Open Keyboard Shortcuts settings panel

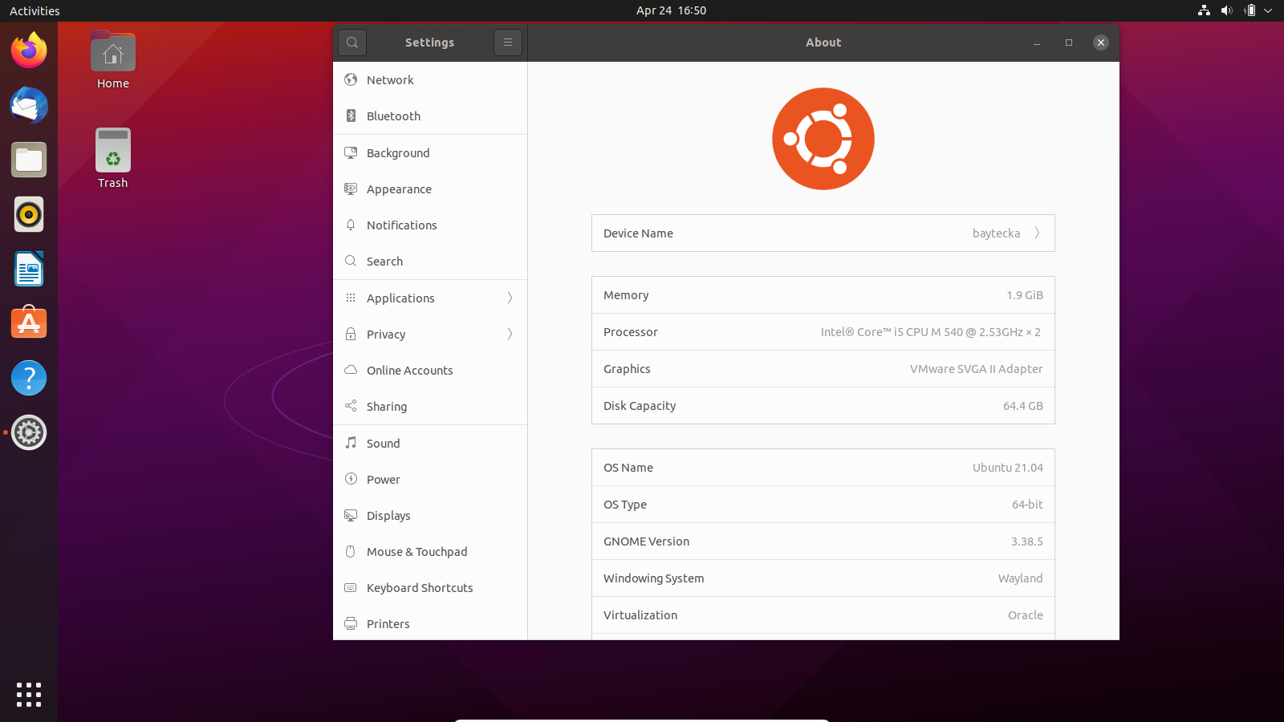pos(430,588)
